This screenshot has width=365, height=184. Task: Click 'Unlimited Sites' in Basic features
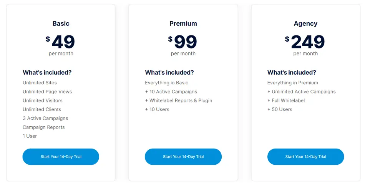pos(40,83)
